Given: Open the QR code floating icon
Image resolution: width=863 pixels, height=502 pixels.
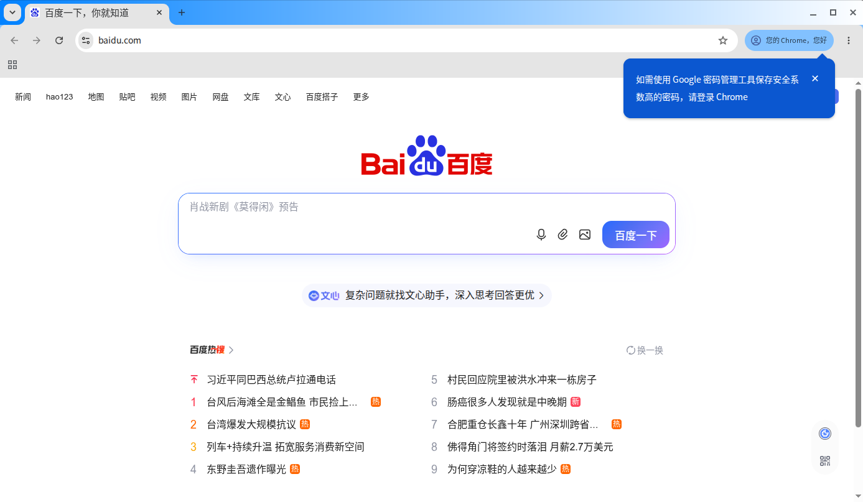Looking at the screenshot, I should [x=825, y=461].
